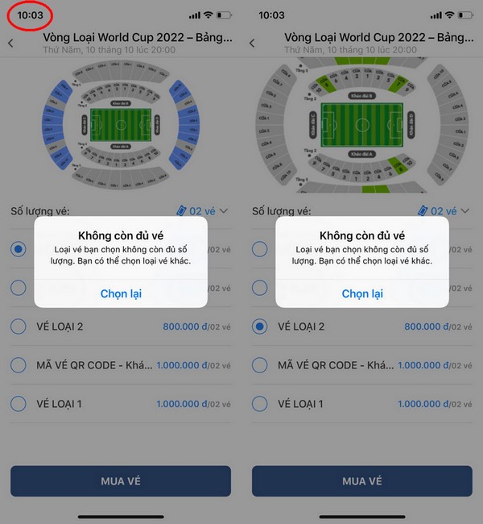
Task: Tap the back arrow on left phone screen
Action: [10, 43]
